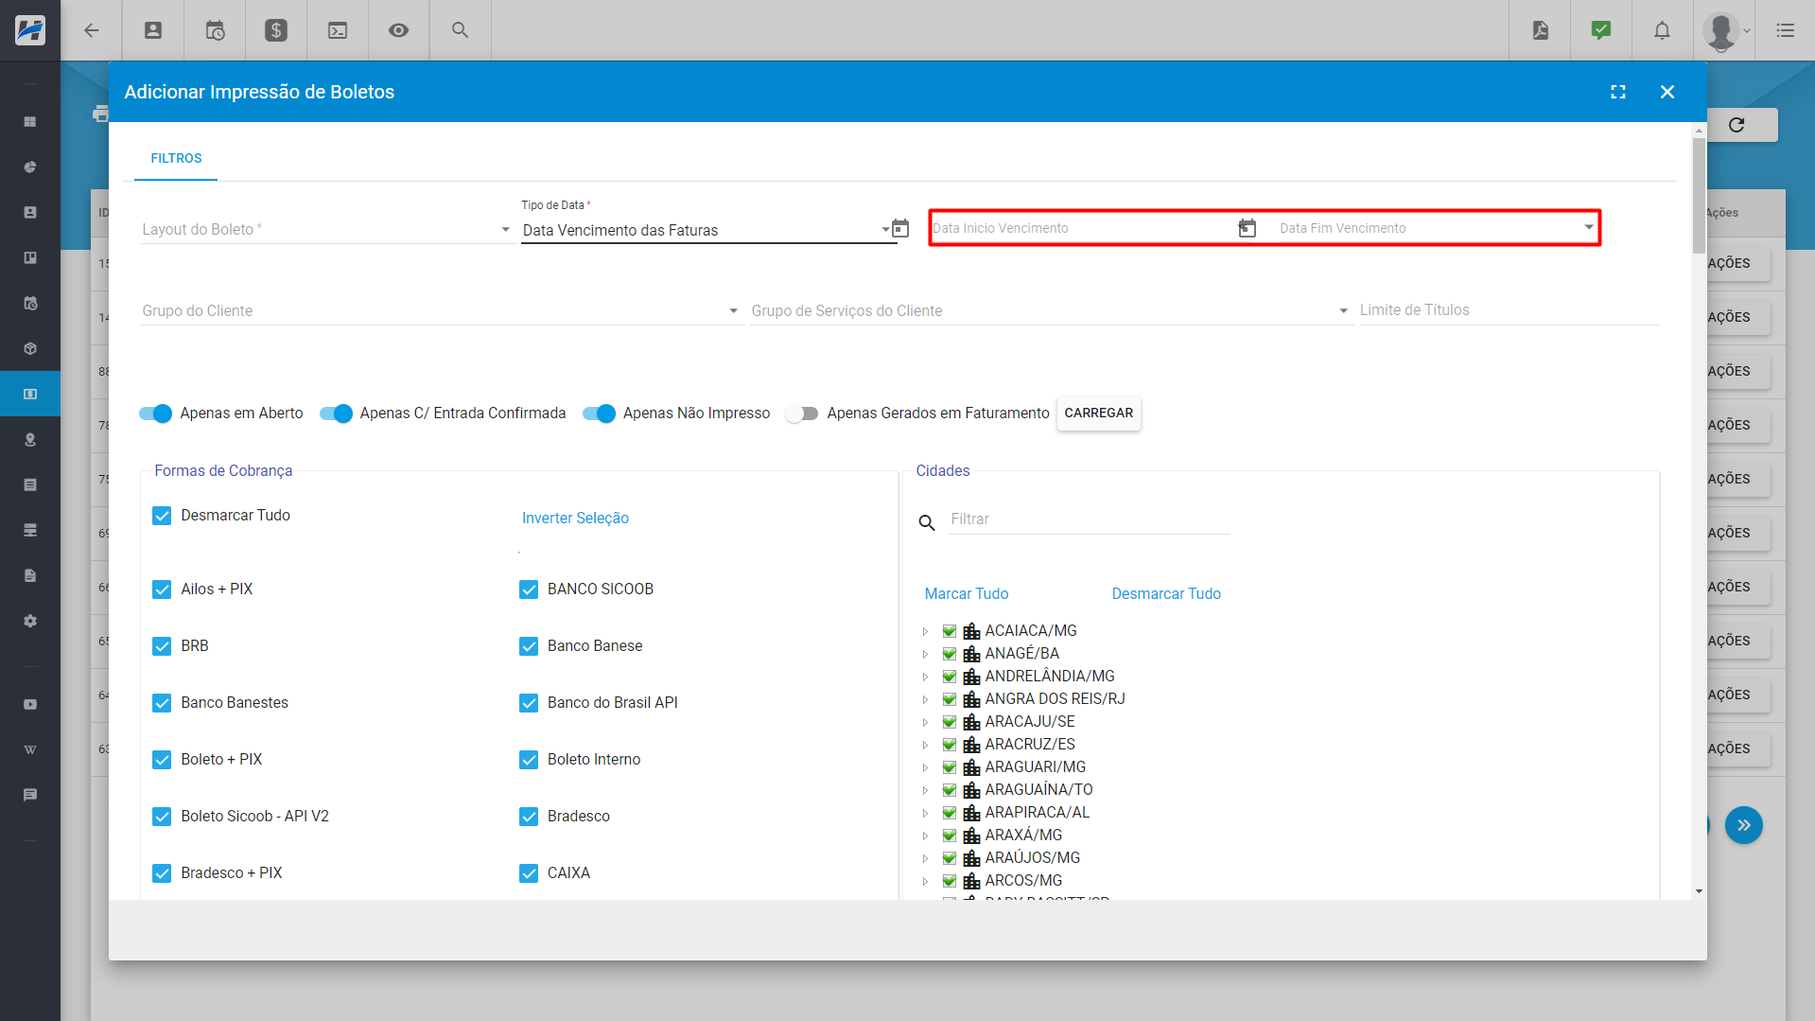Uncheck BANCO SICOOB checkbox

[x=529, y=590]
